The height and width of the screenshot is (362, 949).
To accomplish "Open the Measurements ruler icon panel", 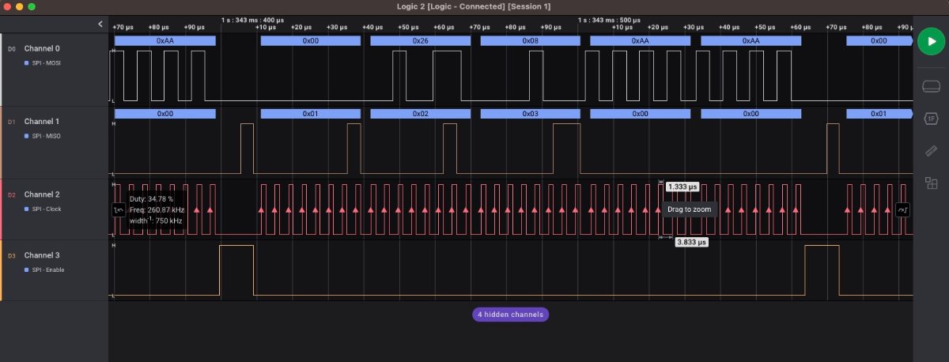I will pyautogui.click(x=931, y=151).
